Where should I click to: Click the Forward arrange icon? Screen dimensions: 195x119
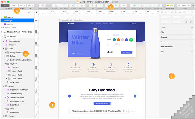(x=56, y=6)
